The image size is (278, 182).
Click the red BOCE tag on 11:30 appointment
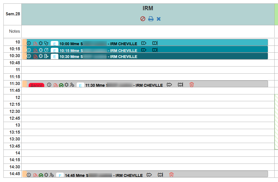36,85
